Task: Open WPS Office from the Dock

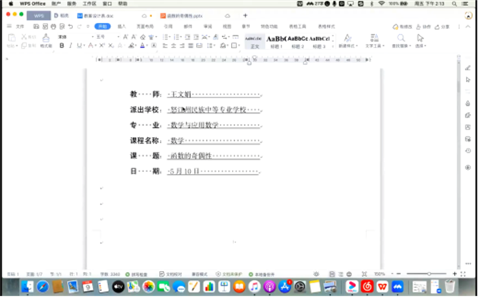Action: [382, 287]
